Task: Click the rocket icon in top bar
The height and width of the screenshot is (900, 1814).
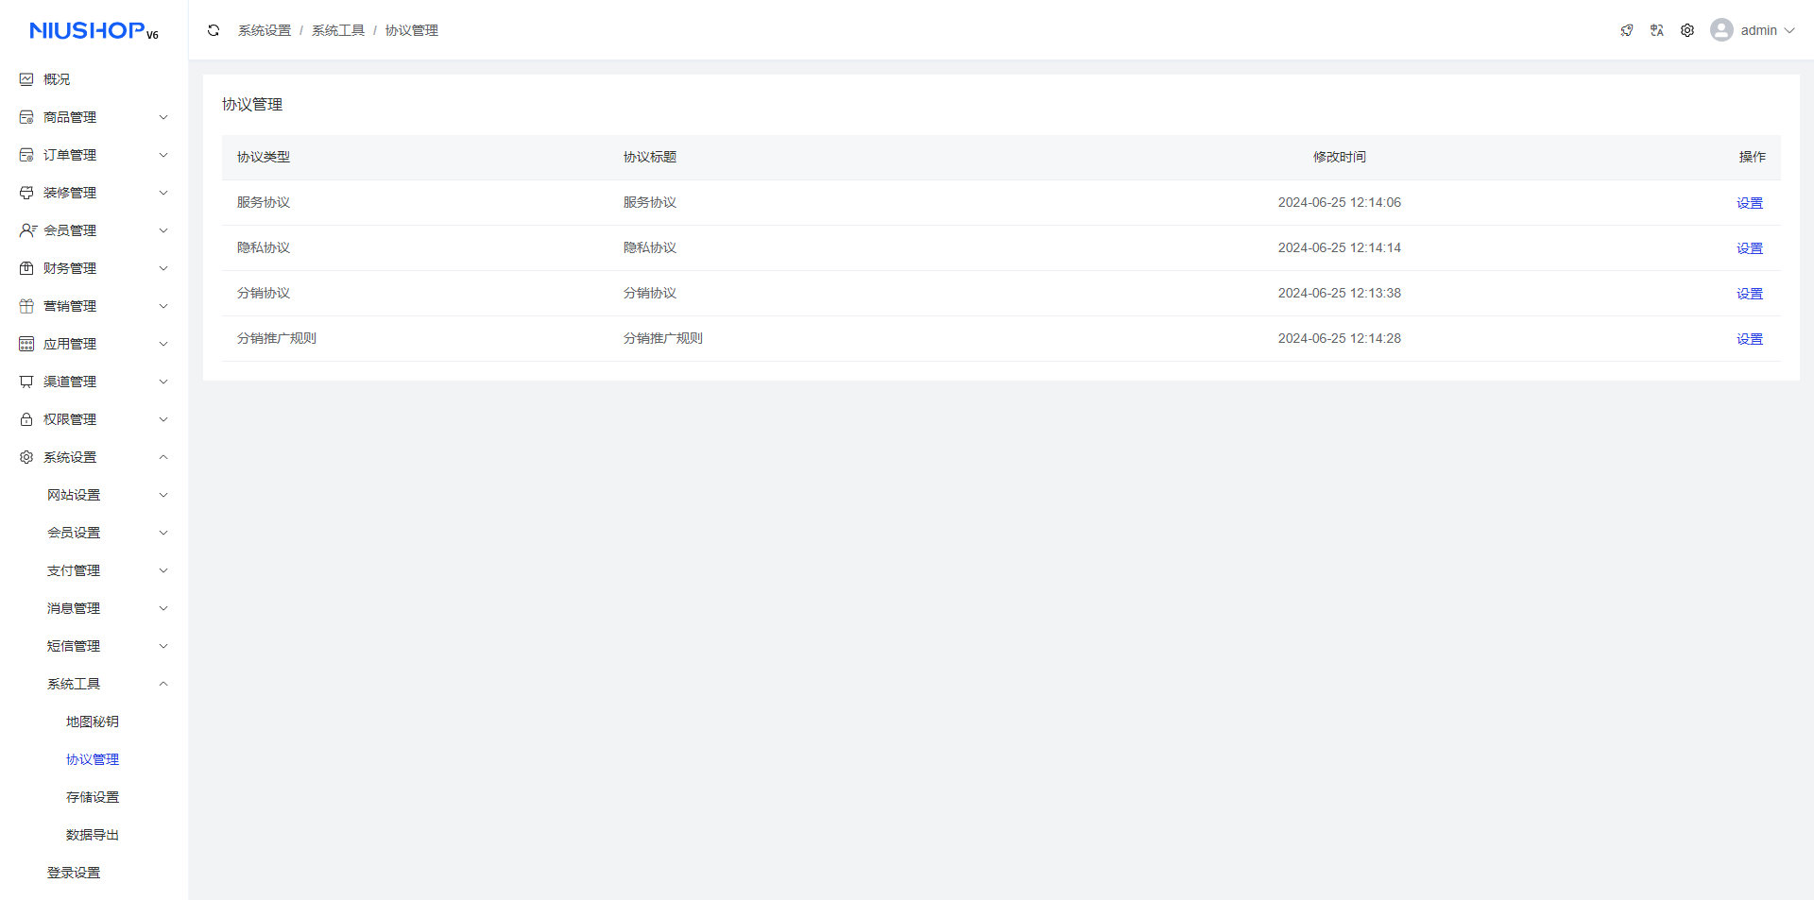Action: click(1626, 30)
